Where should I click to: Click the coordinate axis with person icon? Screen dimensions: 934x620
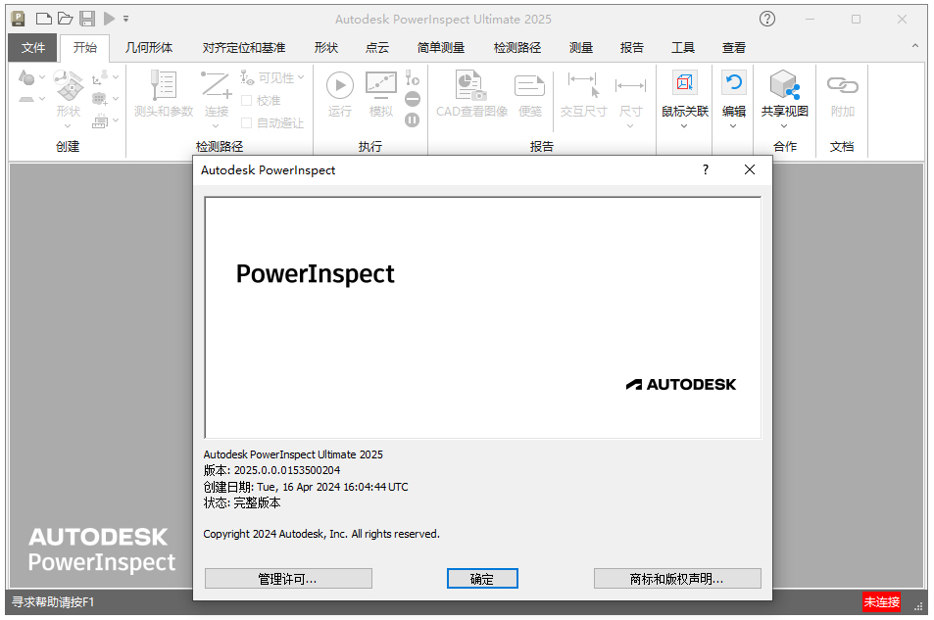pyautogui.click(x=99, y=77)
